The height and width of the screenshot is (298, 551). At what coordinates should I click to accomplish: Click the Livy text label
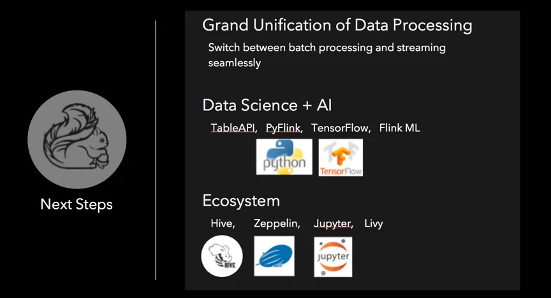(374, 223)
